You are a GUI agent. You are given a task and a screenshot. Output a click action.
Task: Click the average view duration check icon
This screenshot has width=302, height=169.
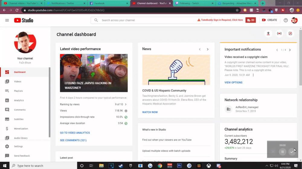126,123
